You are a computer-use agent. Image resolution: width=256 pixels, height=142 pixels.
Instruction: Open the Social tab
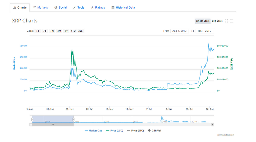[61, 8]
